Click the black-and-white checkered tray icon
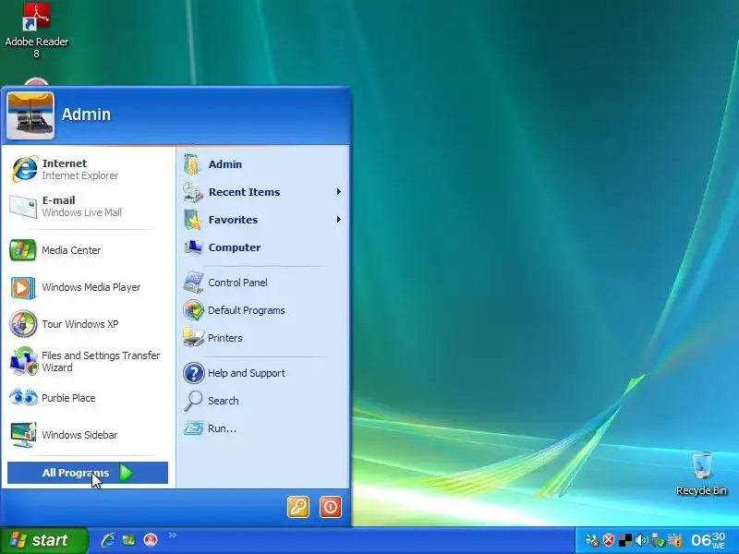Screen dimensions: 739x554 point(625,540)
